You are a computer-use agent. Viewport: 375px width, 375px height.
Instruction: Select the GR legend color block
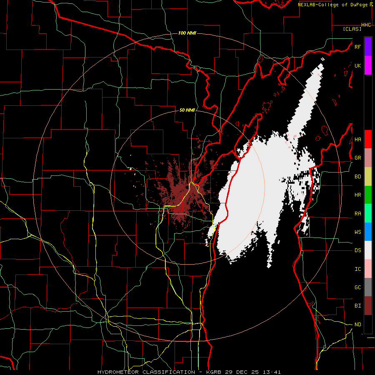(368, 158)
